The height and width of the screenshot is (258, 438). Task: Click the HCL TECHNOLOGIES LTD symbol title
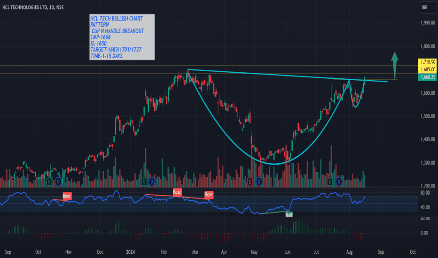(x=33, y=8)
